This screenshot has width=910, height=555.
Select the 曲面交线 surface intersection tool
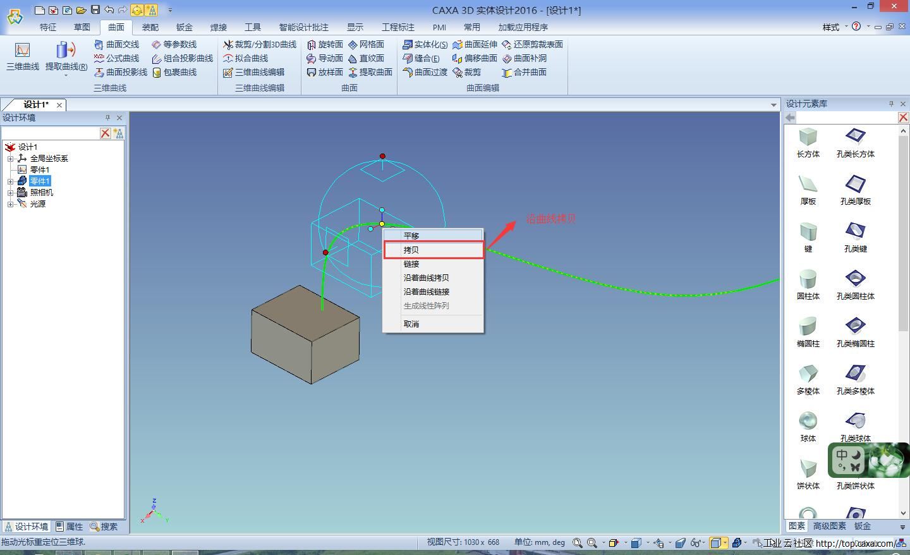116,44
